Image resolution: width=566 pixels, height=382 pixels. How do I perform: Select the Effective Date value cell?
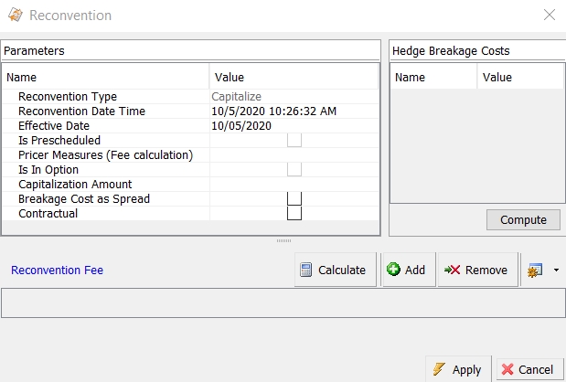(x=294, y=126)
